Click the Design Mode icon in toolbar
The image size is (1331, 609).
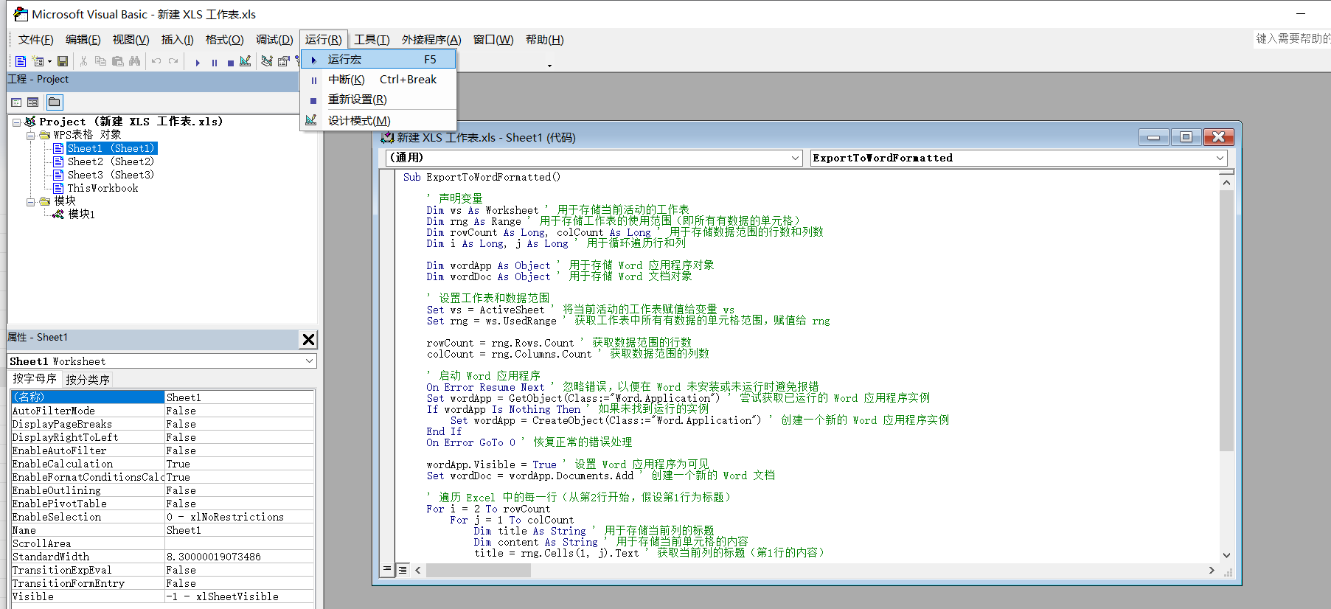coord(246,61)
